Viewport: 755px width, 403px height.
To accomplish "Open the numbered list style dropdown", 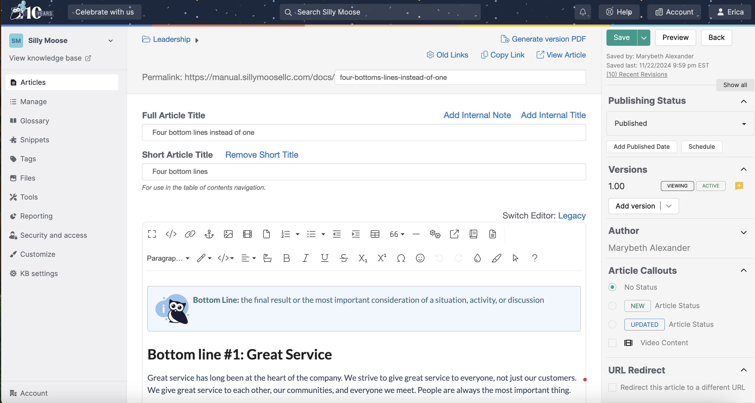I will pos(298,234).
